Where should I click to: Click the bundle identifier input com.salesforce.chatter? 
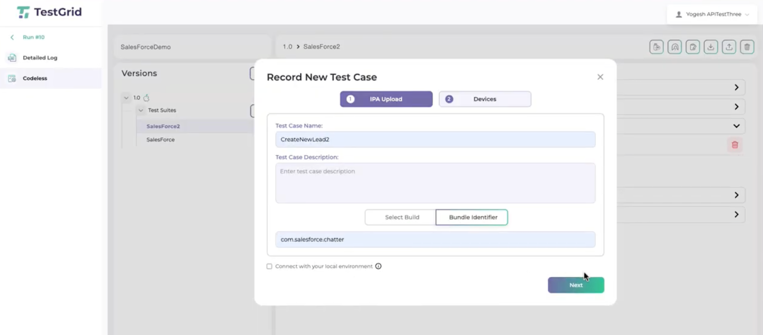[x=435, y=240]
